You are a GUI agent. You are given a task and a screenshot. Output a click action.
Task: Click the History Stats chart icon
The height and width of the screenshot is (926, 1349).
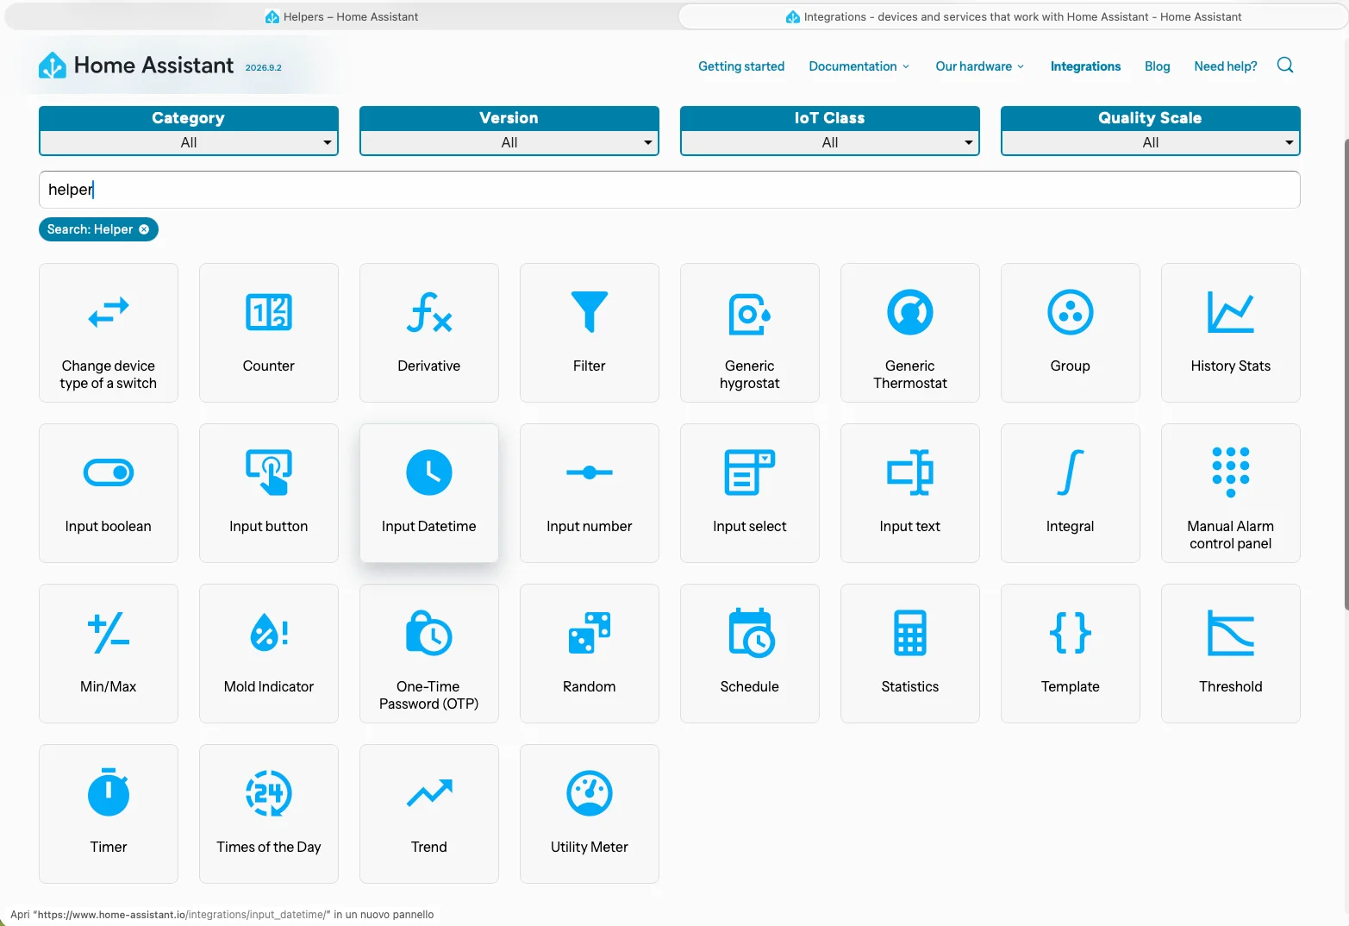point(1231,312)
